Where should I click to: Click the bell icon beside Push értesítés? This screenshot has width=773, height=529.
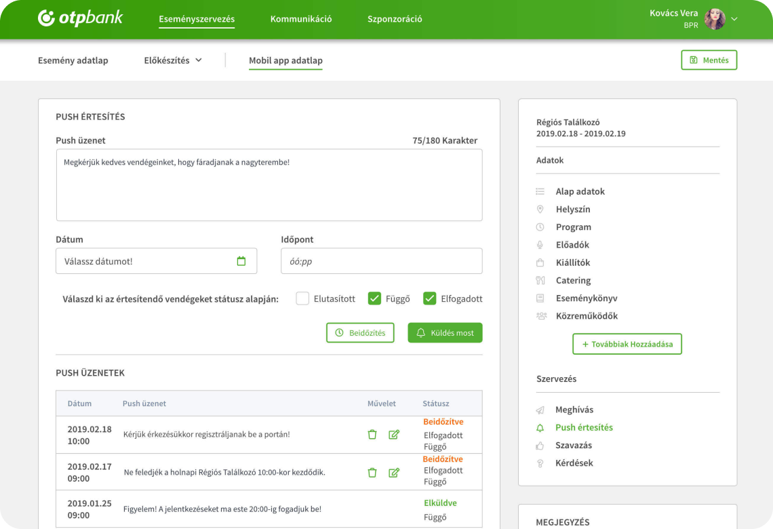540,428
